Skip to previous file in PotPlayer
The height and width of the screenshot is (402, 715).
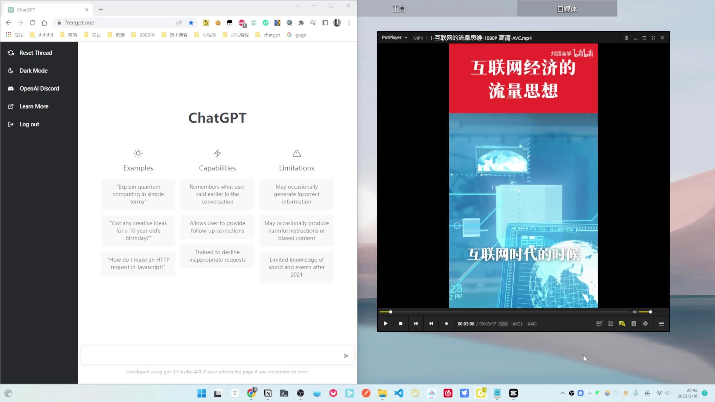coord(416,324)
